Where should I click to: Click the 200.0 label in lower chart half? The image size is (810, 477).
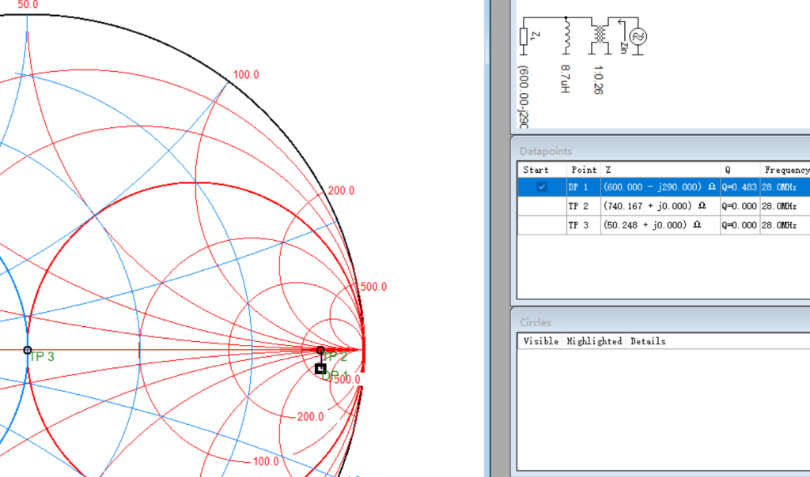pyautogui.click(x=310, y=417)
